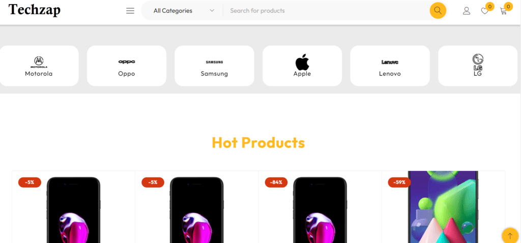Click the All Categories chevron arrow
This screenshot has height=243, width=521.
212,11
